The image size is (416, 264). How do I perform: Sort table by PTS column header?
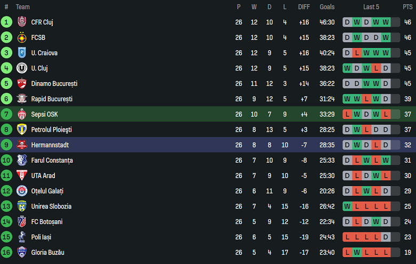407,7
